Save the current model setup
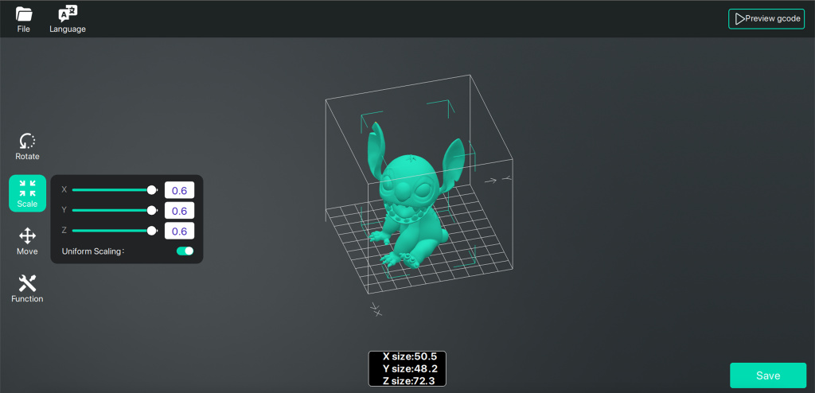Viewport: 815px width, 393px height. (x=768, y=375)
